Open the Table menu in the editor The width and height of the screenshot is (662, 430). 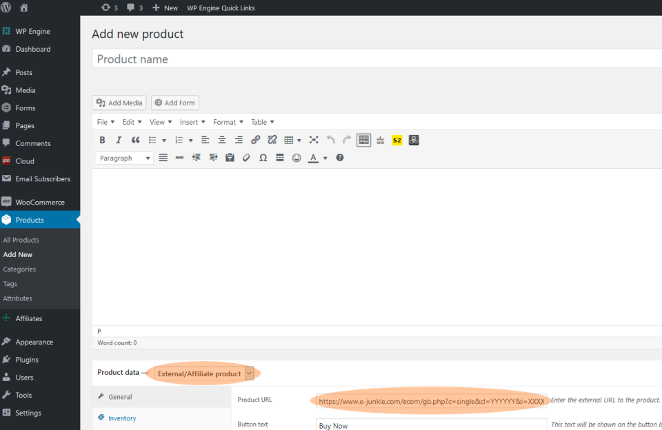pyautogui.click(x=261, y=122)
